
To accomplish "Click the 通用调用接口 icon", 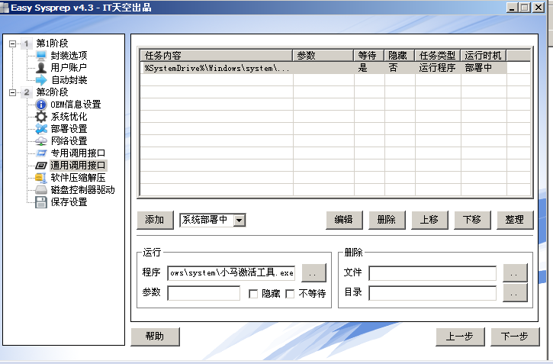I will coord(41,166).
